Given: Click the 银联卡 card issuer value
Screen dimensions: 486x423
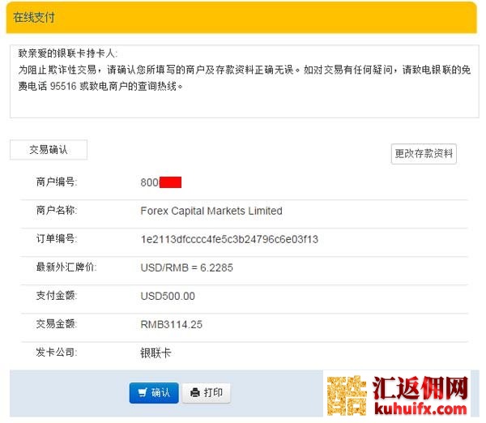Looking at the screenshot, I should pos(156,353).
